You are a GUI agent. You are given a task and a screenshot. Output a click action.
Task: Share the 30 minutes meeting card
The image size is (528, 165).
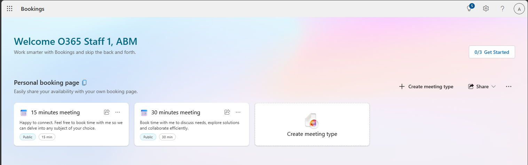227,112
